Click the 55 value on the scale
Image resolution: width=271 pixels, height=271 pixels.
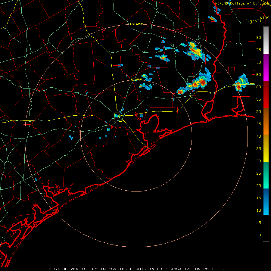pos(259,99)
